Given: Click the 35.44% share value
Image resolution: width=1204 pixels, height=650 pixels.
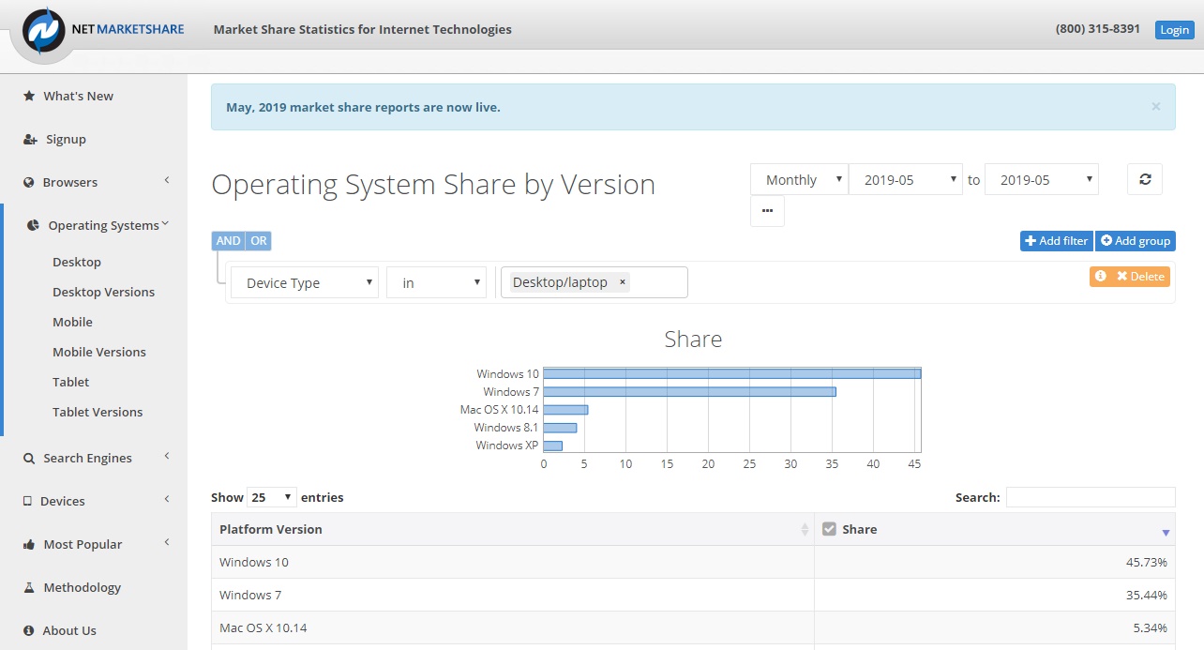Looking at the screenshot, I should 1149,595.
